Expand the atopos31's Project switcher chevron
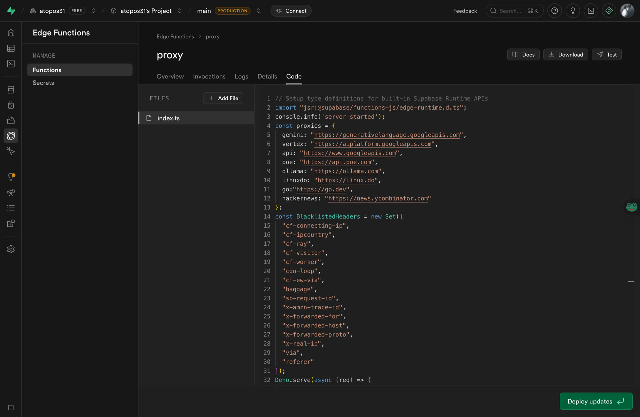 tap(180, 11)
